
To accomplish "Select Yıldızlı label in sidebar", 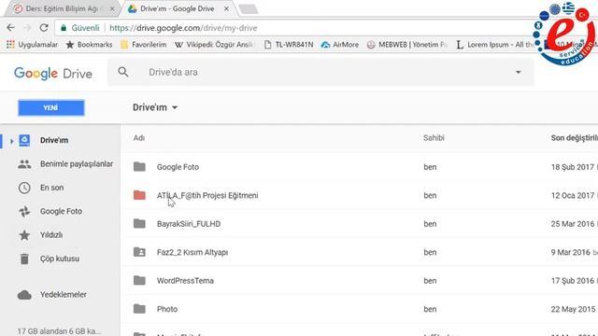I will (51, 235).
